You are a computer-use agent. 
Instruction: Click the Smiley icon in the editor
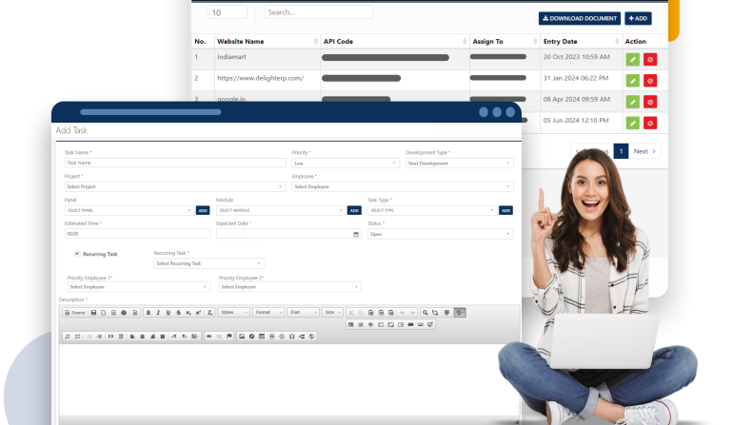click(282, 337)
